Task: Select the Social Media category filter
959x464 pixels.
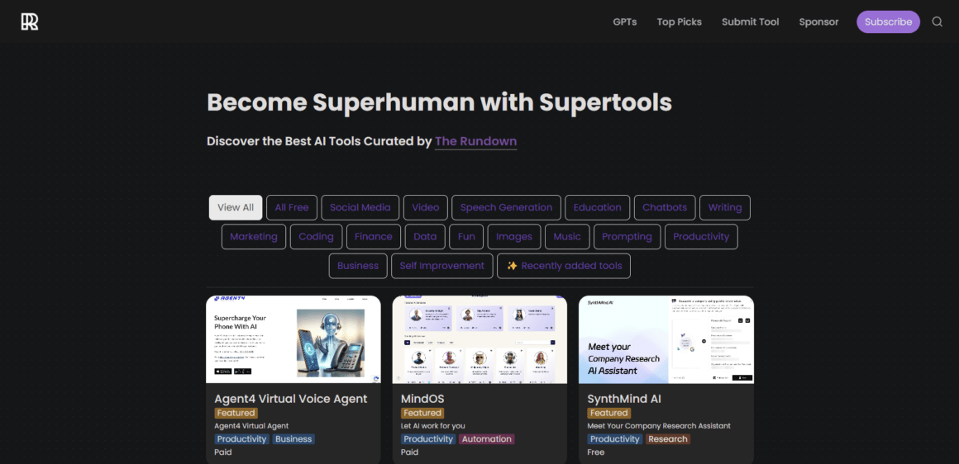Action: point(360,207)
